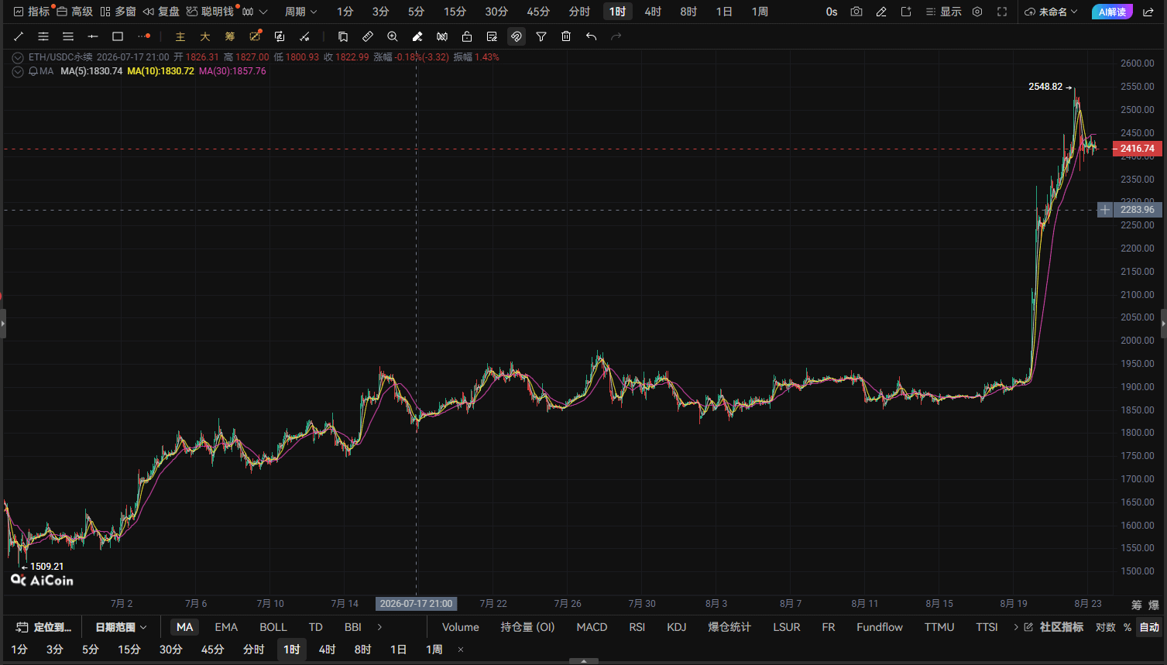Image resolution: width=1167 pixels, height=665 pixels.
Task: Enter fullscreen mode
Action: [1002, 12]
